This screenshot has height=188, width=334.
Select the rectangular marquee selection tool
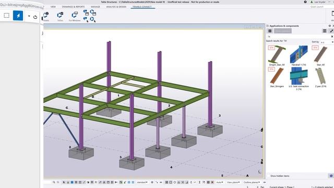coord(7,15)
